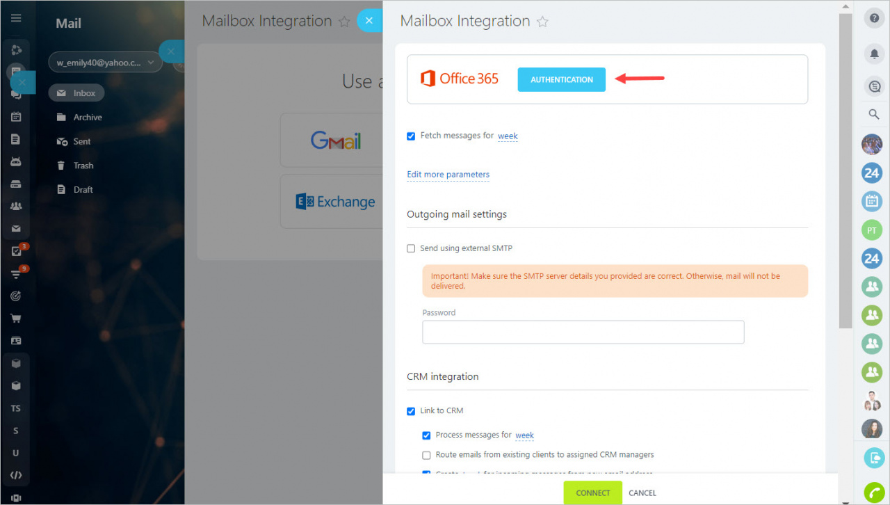The width and height of the screenshot is (890, 505).
Task: Open the hamburger menu icon
Action: pyautogui.click(x=16, y=19)
